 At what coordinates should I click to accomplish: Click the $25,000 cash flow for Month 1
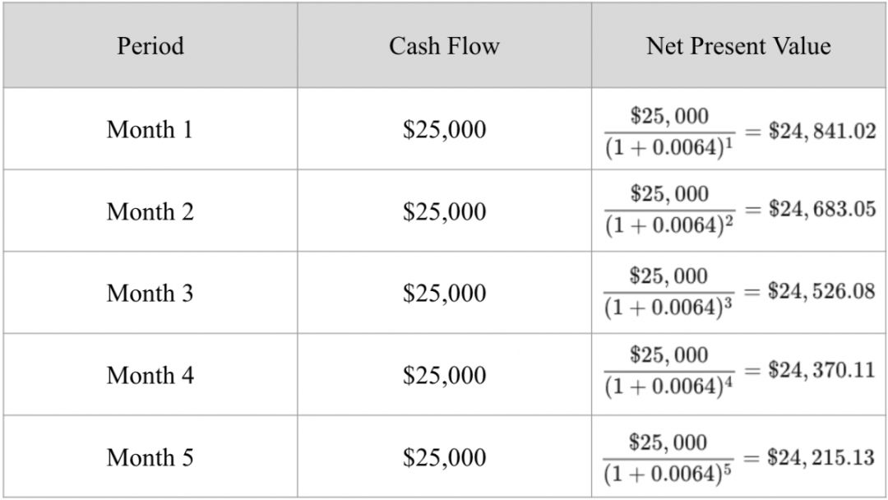(x=444, y=130)
